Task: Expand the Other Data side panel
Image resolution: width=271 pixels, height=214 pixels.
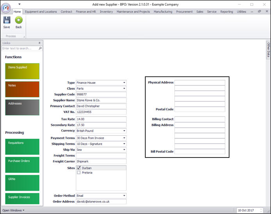Action: pos(268,50)
